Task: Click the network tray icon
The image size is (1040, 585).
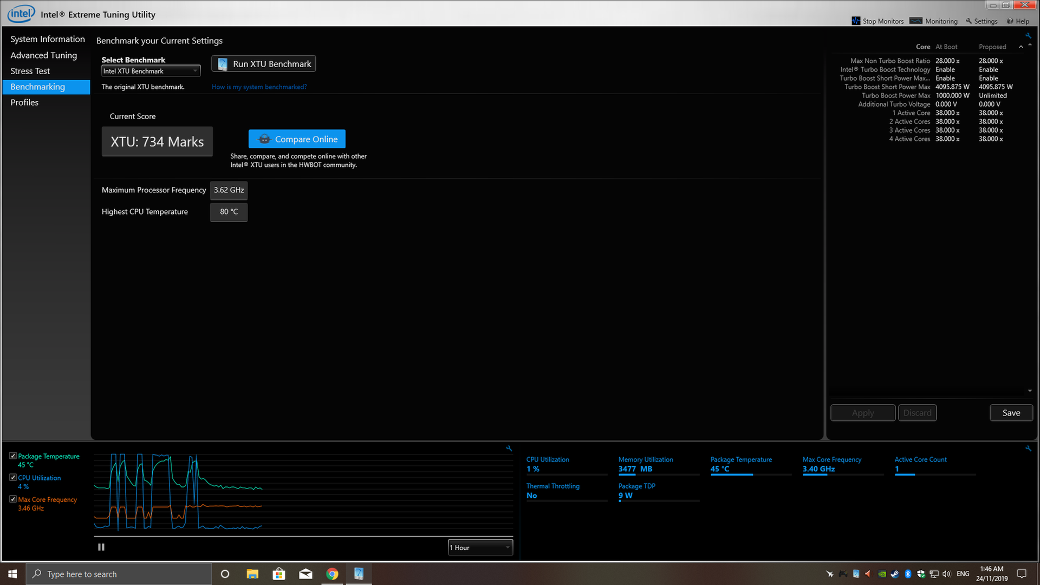Action: [x=934, y=574]
